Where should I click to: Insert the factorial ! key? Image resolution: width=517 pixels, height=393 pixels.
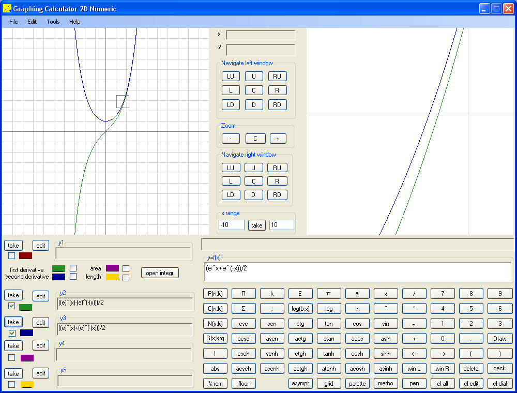coord(215,354)
